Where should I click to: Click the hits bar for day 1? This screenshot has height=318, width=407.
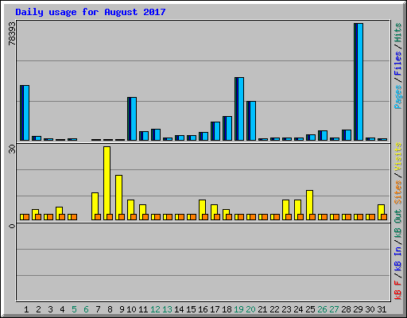[25, 113]
